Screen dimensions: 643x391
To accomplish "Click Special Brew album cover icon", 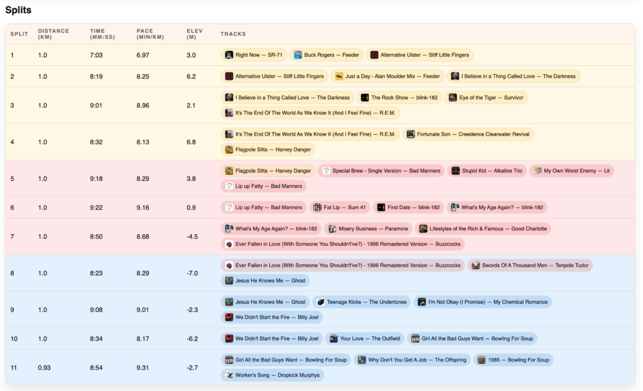I will (x=326, y=171).
